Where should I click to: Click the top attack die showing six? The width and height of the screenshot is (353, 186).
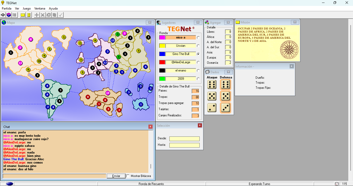tap(212, 85)
